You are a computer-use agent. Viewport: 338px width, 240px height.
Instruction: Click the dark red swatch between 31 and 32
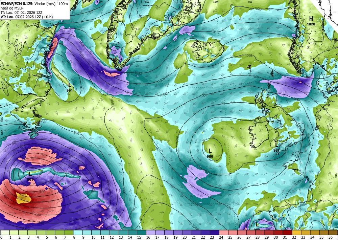pos(287,233)
